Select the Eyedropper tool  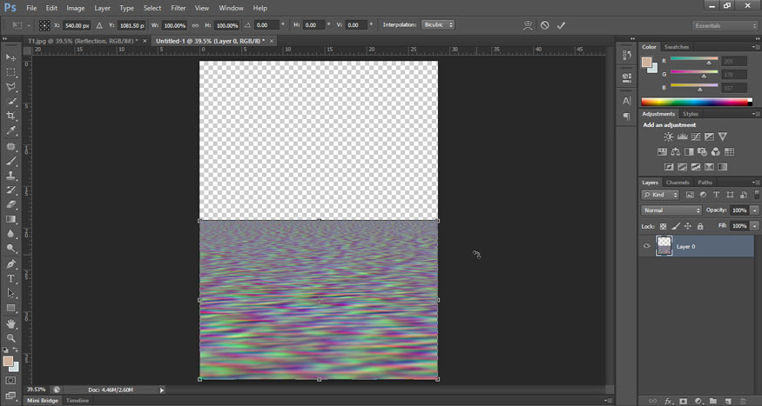(x=11, y=130)
